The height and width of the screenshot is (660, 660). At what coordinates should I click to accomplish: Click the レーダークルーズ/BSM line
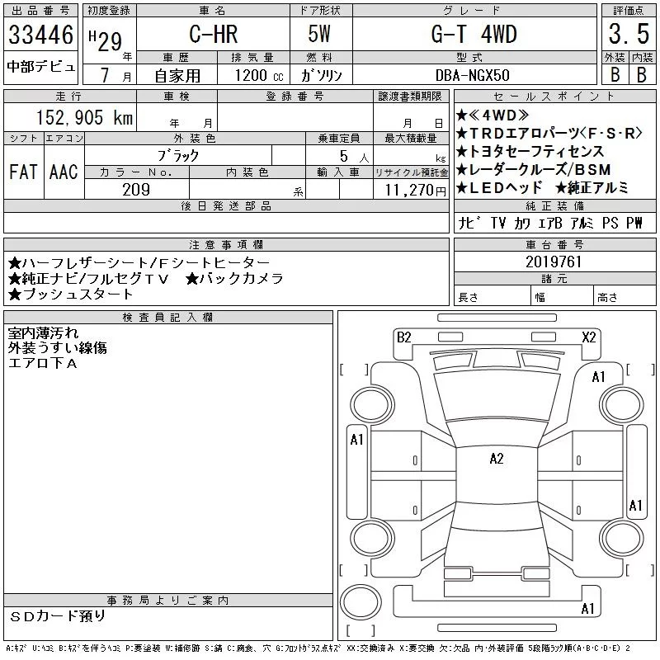[x=533, y=170]
